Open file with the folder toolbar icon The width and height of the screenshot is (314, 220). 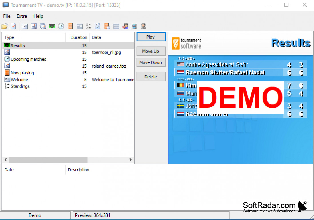point(4,26)
